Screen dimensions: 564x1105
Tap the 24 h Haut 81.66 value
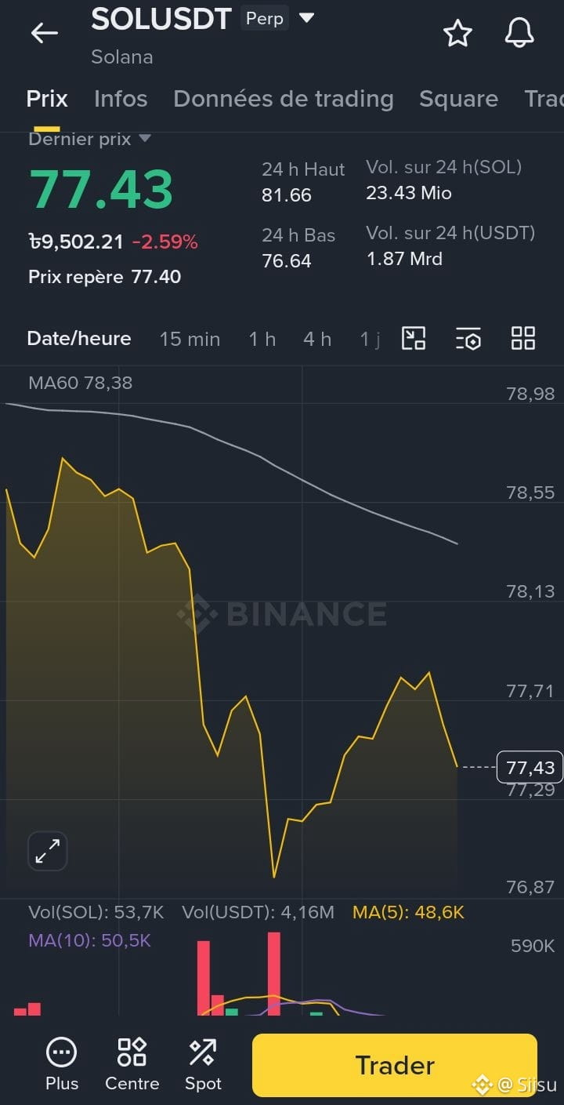(x=287, y=195)
